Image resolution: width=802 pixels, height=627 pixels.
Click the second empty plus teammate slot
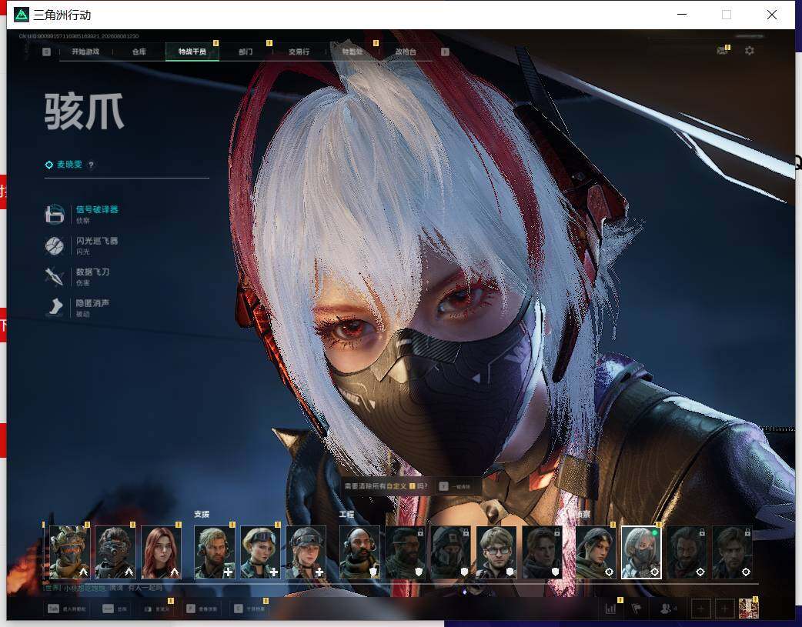pos(725,609)
